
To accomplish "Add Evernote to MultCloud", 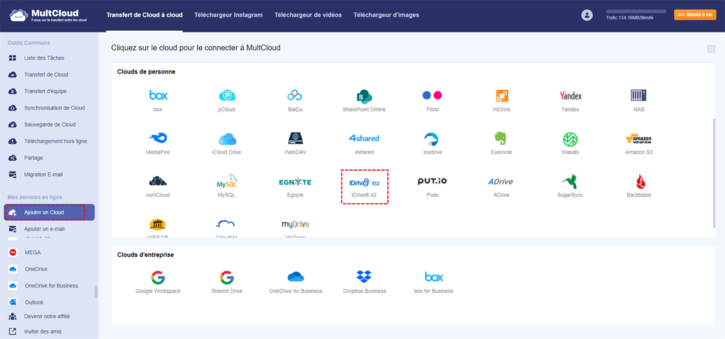I will coord(501,143).
